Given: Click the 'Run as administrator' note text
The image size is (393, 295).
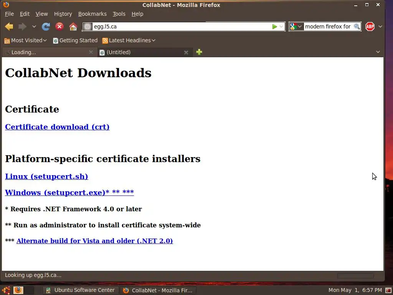Looking at the screenshot, I should (x=103, y=225).
